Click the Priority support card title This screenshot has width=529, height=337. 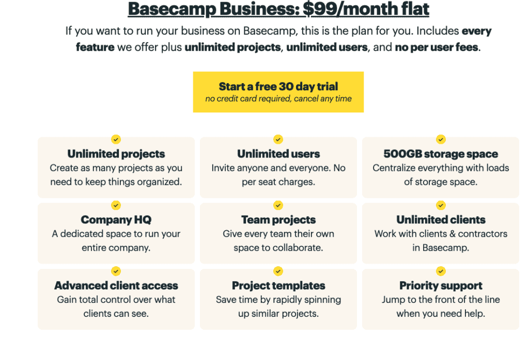point(441,285)
